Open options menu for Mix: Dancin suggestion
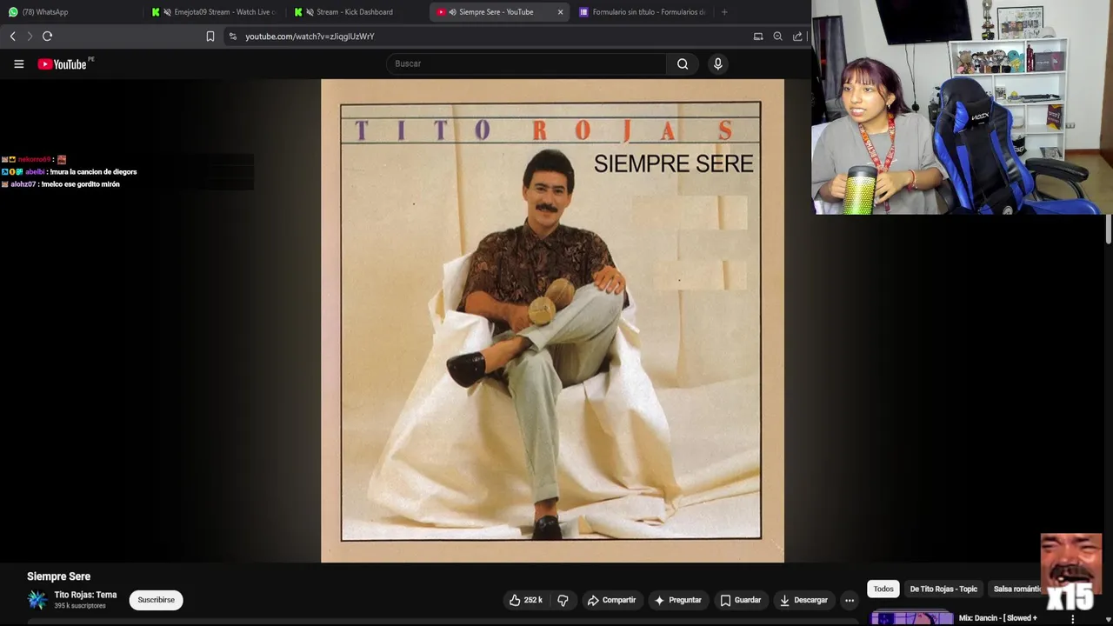 click(1072, 619)
